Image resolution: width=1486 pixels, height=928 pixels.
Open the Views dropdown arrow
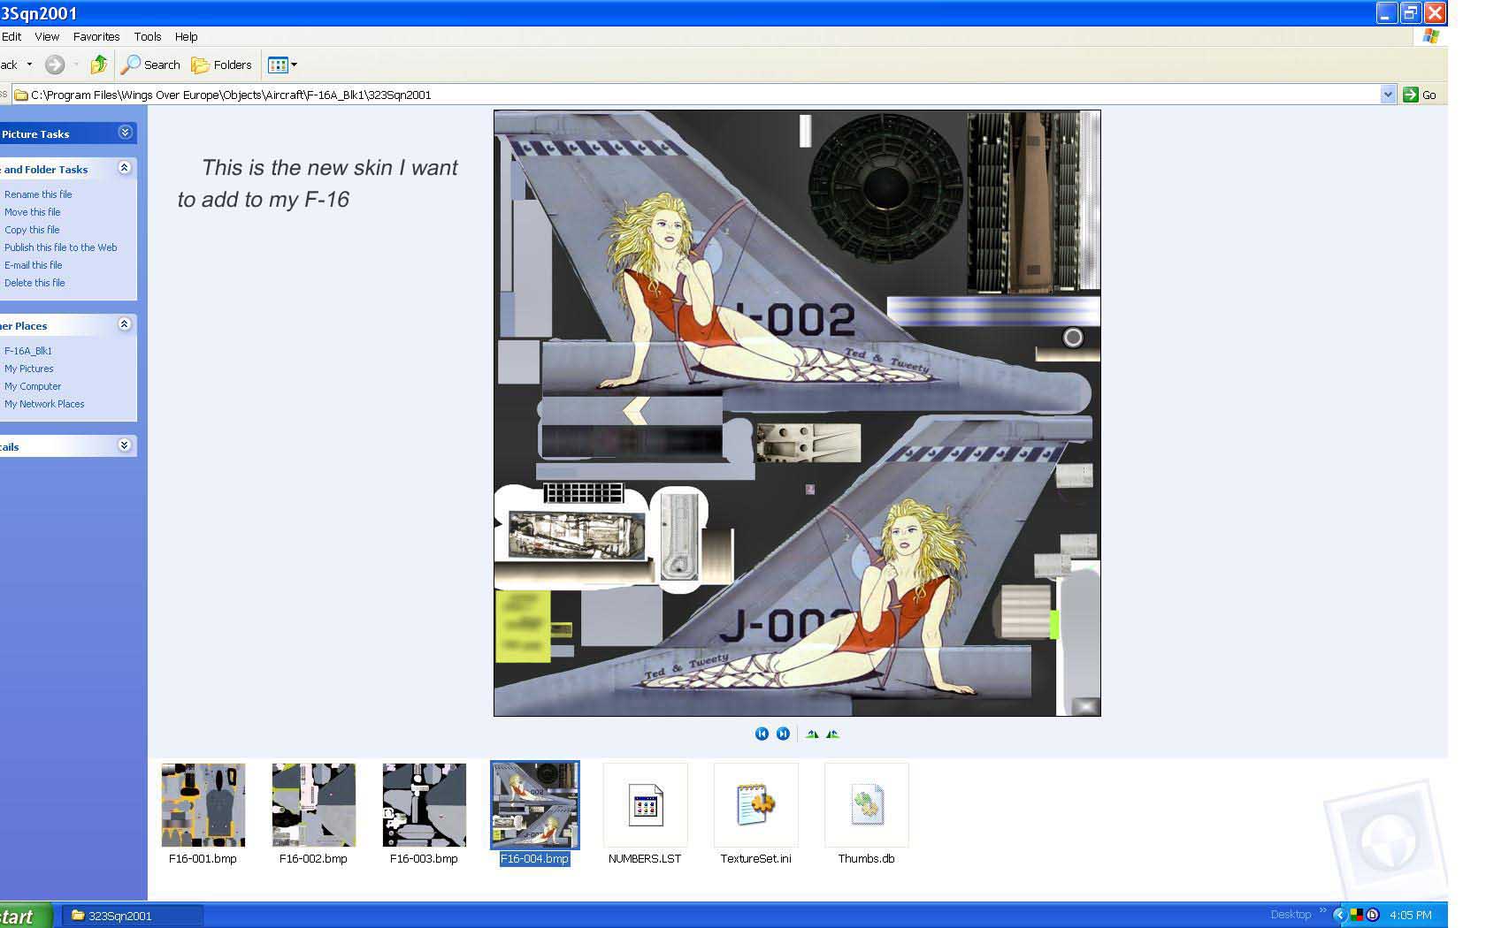(x=295, y=65)
